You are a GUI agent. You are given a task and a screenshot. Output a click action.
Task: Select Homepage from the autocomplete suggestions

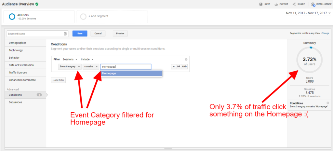point(131,73)
